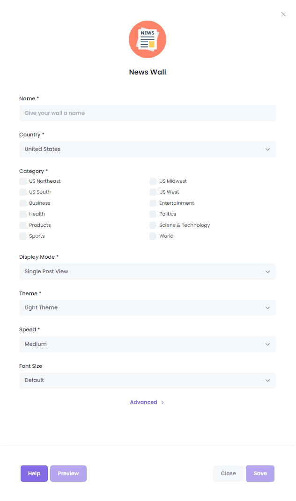Expand the Display Mode dropdown
Viewport: 296px width, 501px height.
(148, 271)
